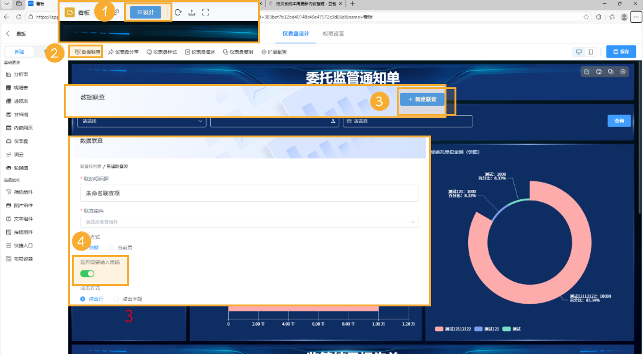643x354 pixels.
Task: Click the delete circle-x icon on title widget
Action: point(623,72)
